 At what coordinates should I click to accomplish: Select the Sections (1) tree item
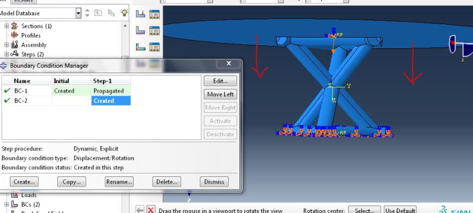click(37, 26)
